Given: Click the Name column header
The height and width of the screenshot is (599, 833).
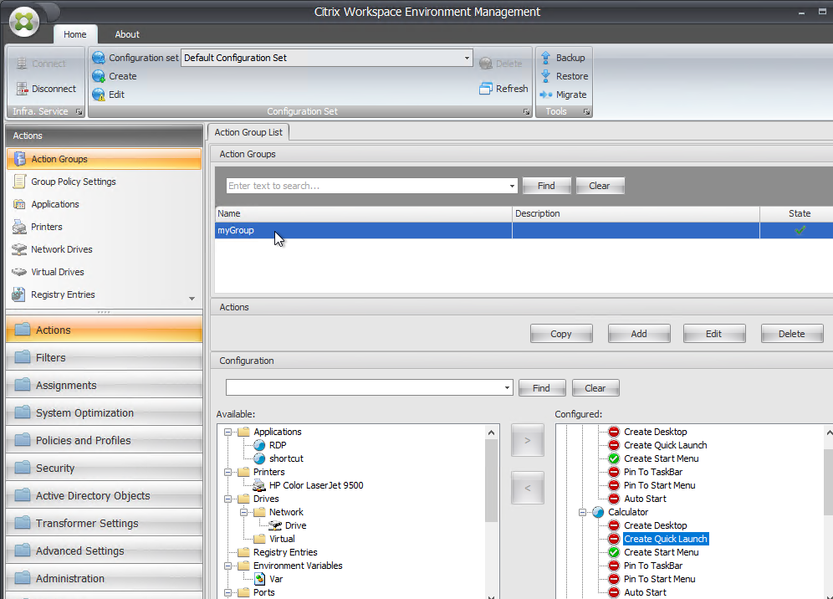Looking at the screenshot, I should [x=363, y=213].
